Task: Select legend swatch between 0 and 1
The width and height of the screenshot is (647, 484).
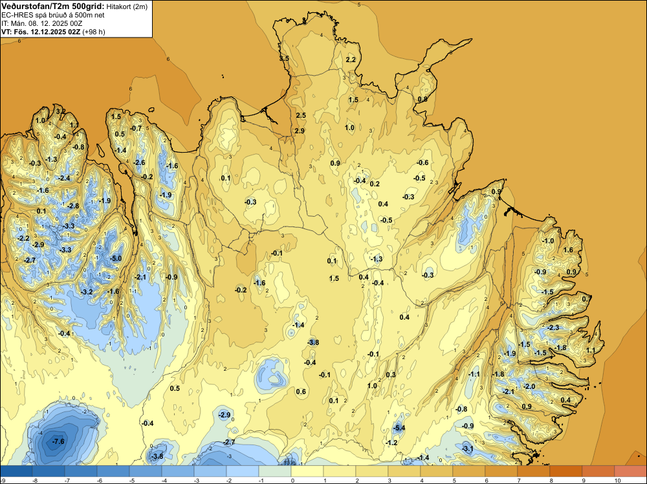Action: coord(307,471)
